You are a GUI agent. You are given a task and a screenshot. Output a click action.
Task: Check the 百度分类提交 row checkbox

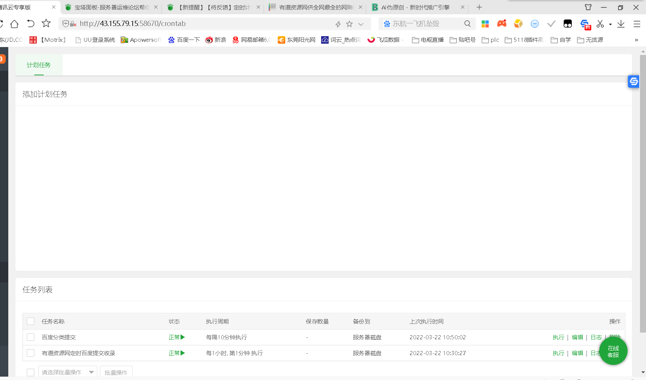pos(31,337)
